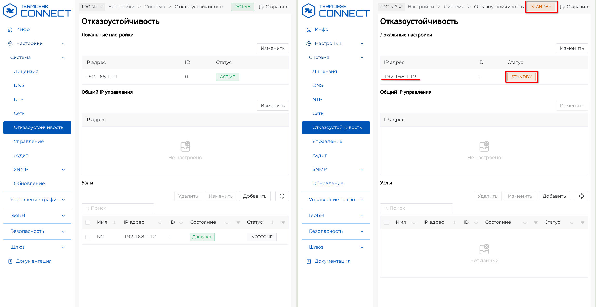Open Лицензия page in left sidebar
Screen dimensions: 596x307
click(x=26, y=71)
